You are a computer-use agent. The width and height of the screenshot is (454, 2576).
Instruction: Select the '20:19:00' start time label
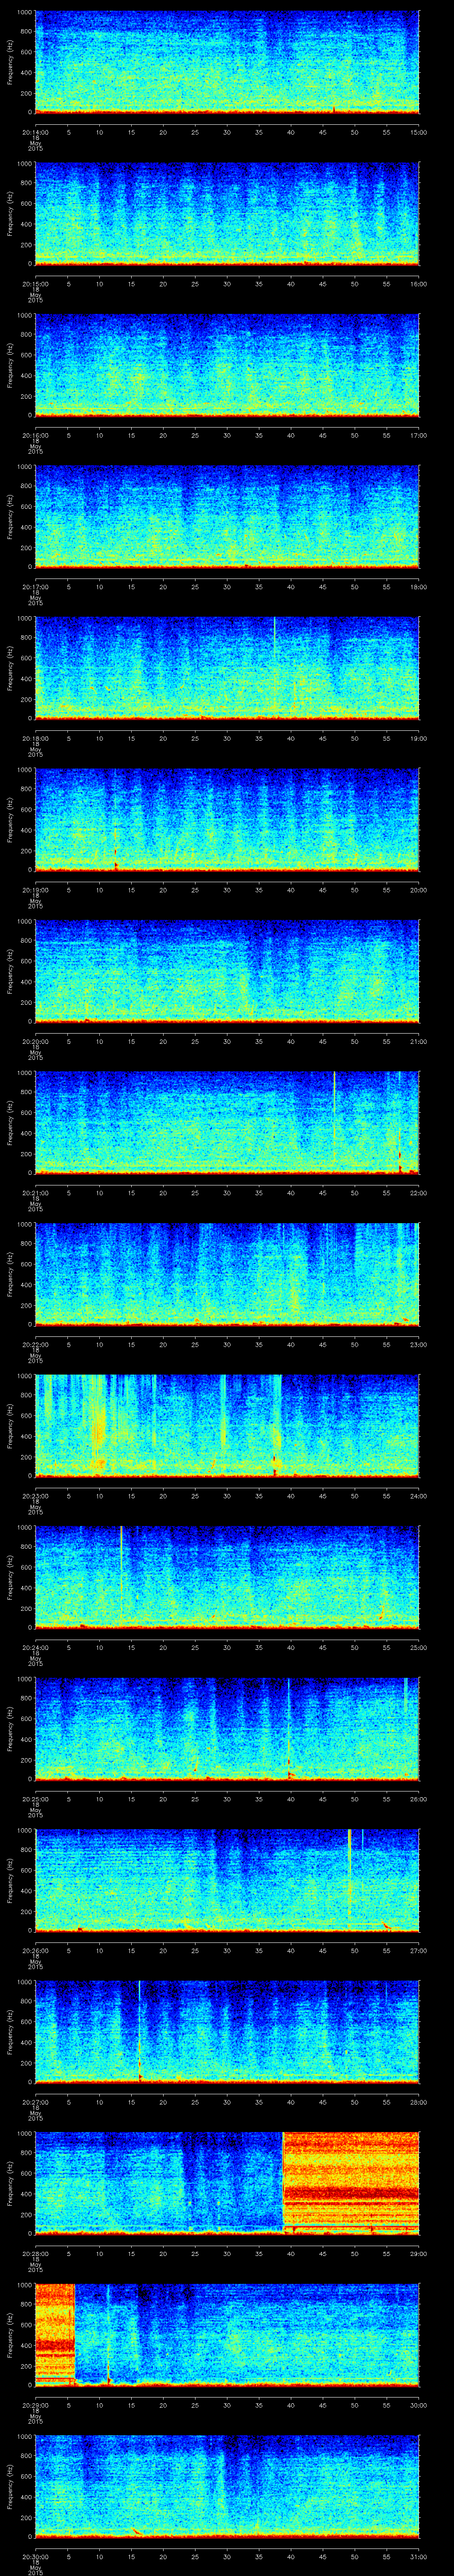coord(35,890)
